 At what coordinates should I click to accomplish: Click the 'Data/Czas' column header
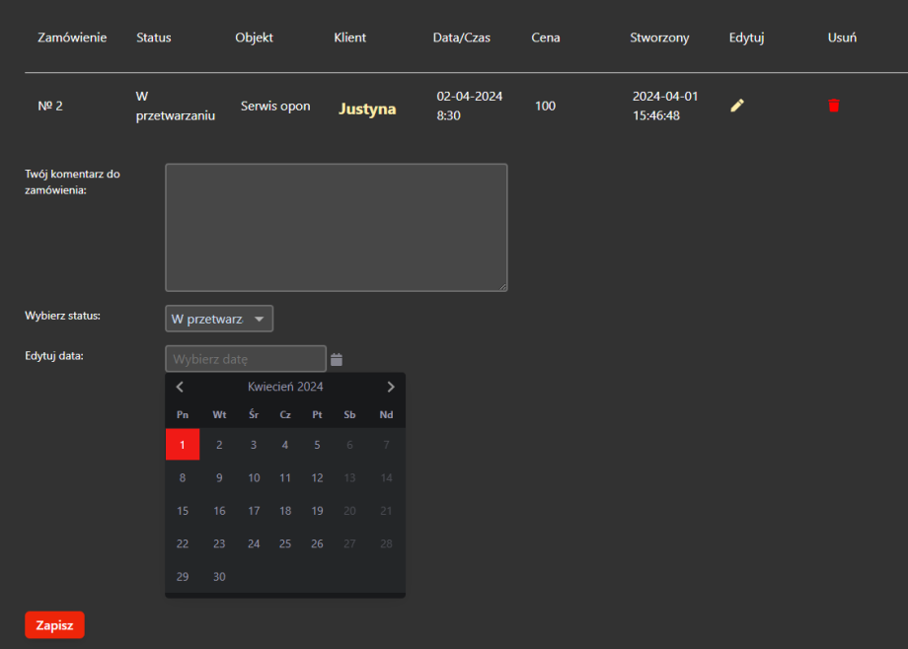pyautogui.click(x=461, y=37)
